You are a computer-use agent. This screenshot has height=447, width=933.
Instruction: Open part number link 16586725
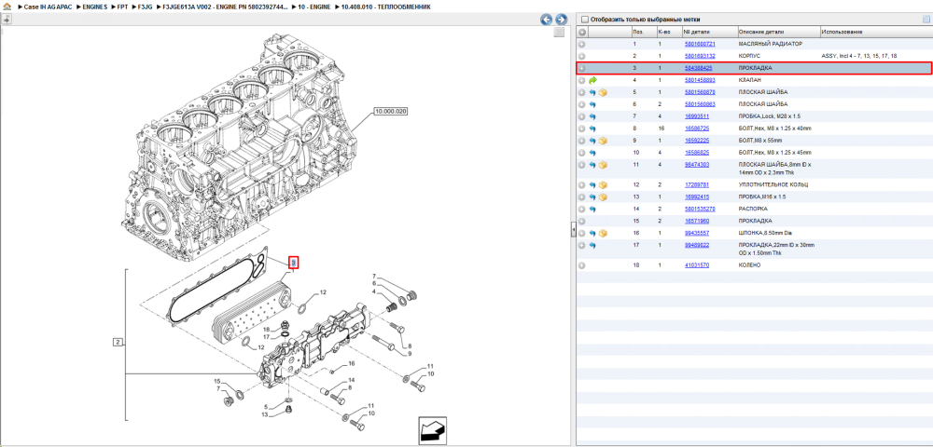click(x=697, y=129)
